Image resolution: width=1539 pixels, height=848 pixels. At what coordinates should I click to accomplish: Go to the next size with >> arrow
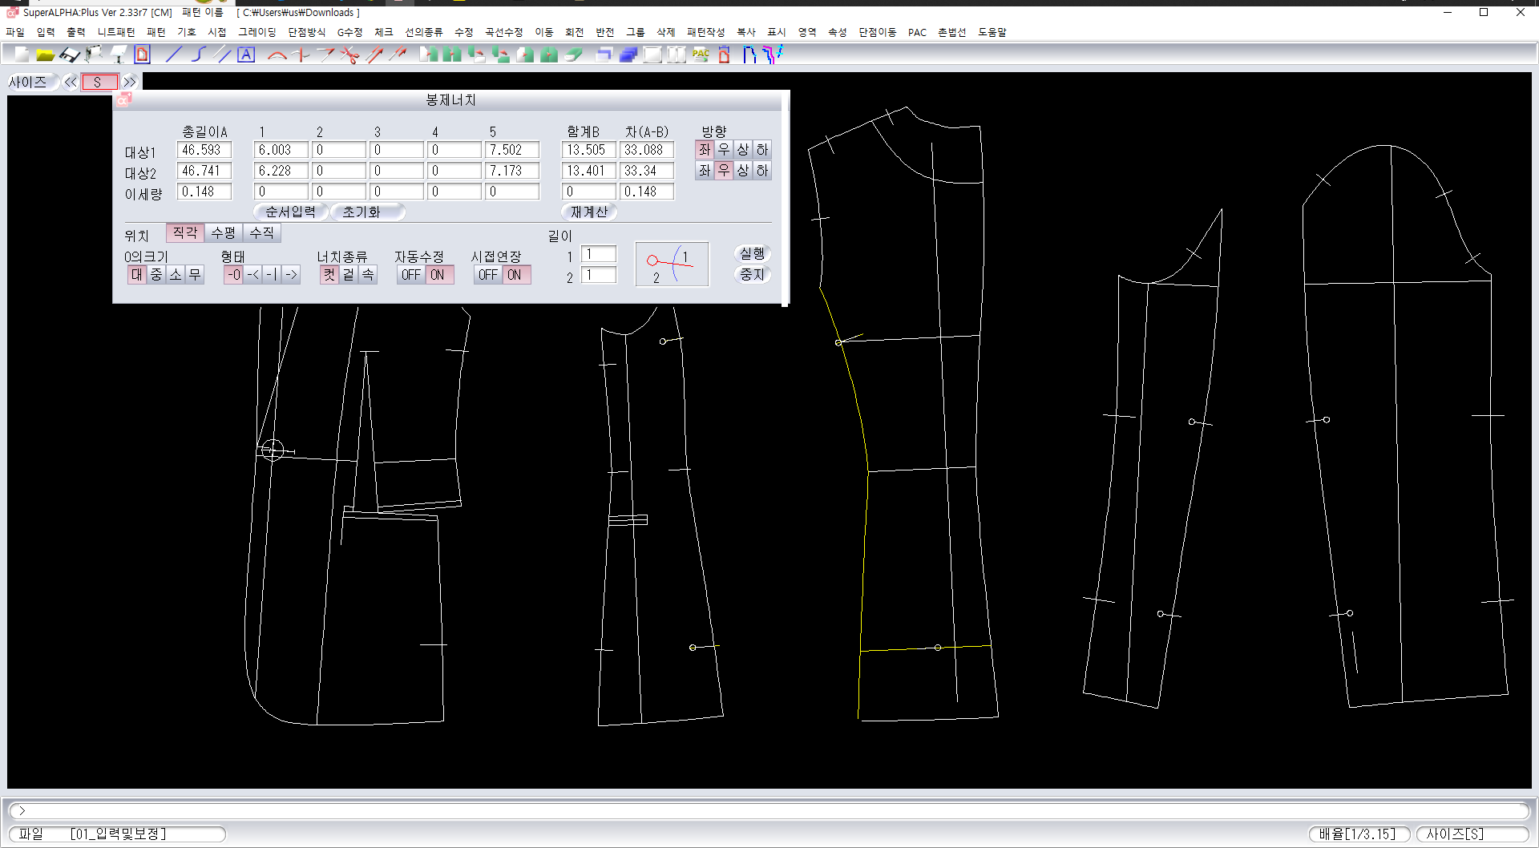[130, 82]
